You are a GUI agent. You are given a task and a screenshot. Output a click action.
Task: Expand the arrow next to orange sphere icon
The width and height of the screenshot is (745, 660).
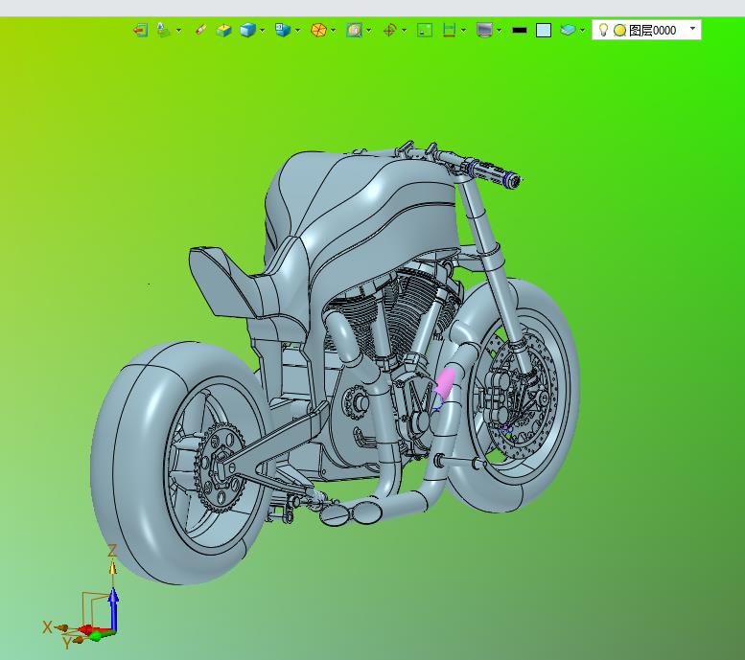click(333, 31)
